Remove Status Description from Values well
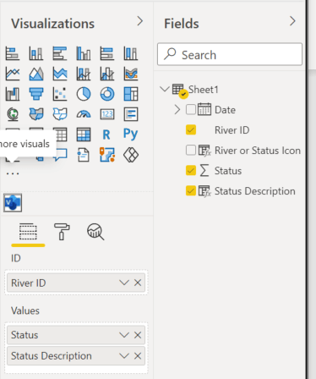Screen dimensions: 316x379 tap(138, 356)
